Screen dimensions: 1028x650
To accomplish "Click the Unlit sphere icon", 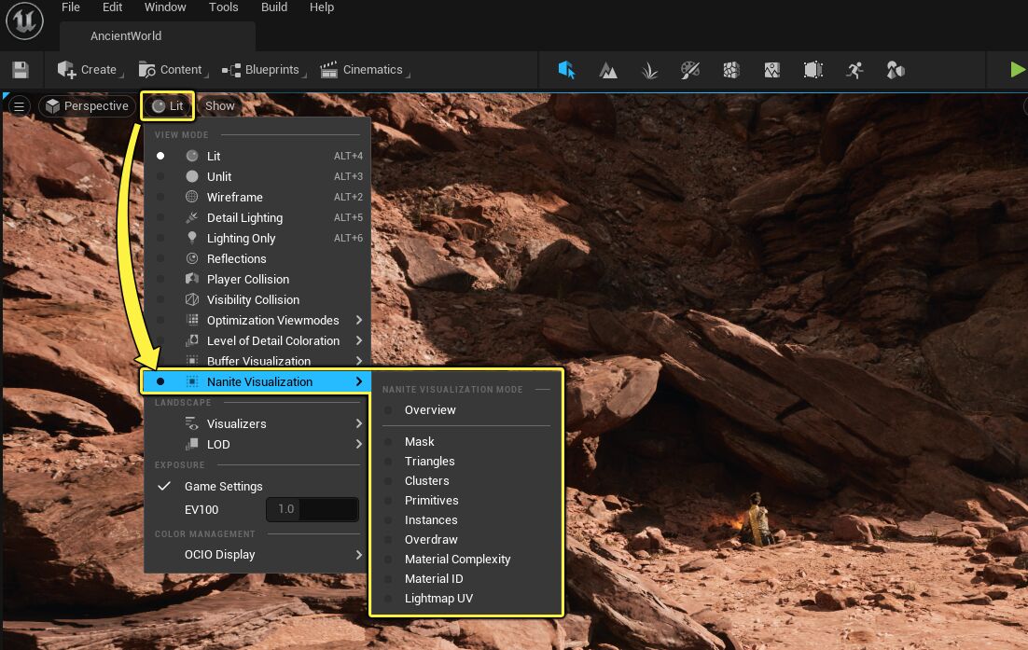I will coord(192,176).
